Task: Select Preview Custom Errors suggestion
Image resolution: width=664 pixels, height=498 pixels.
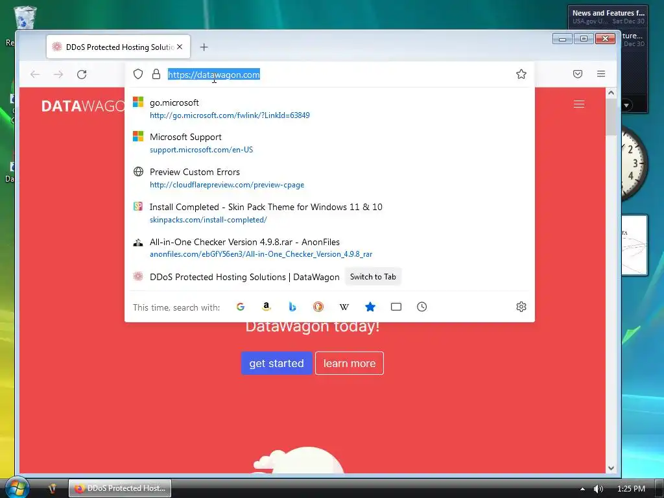Action: point(195,172)
